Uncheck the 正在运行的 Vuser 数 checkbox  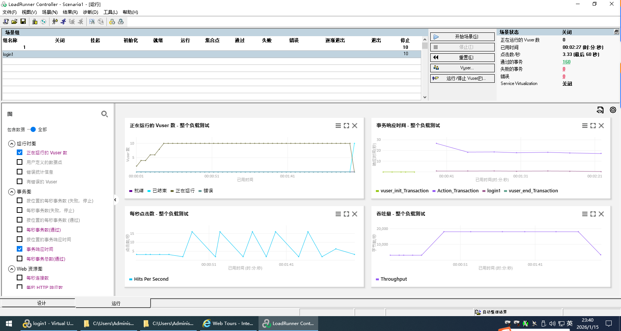(20, 152)
